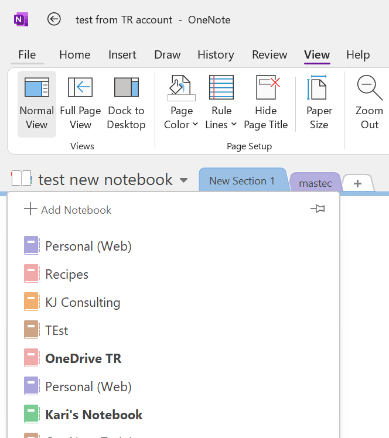Switch to Normal View
This screenshot has width=389, height=438.
(x=36, y=104)
